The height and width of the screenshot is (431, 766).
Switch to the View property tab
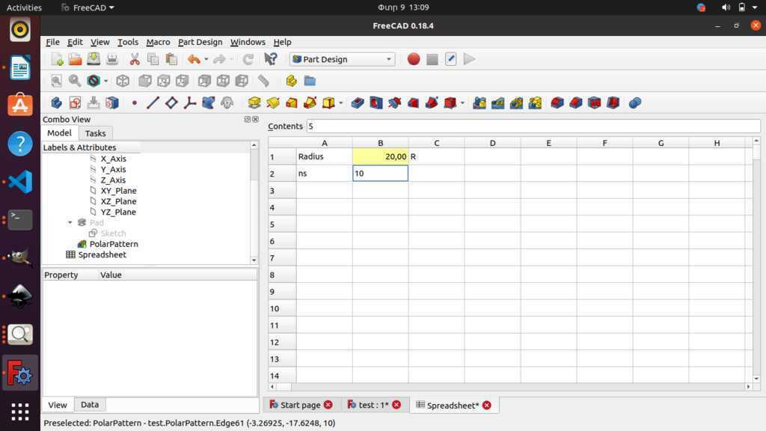(x=57, y=405)
